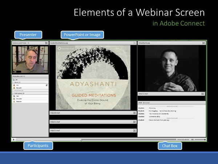Screen dimensions: 218x164
Task: Collapse the Participants group
Action: [x=13, y=93]
